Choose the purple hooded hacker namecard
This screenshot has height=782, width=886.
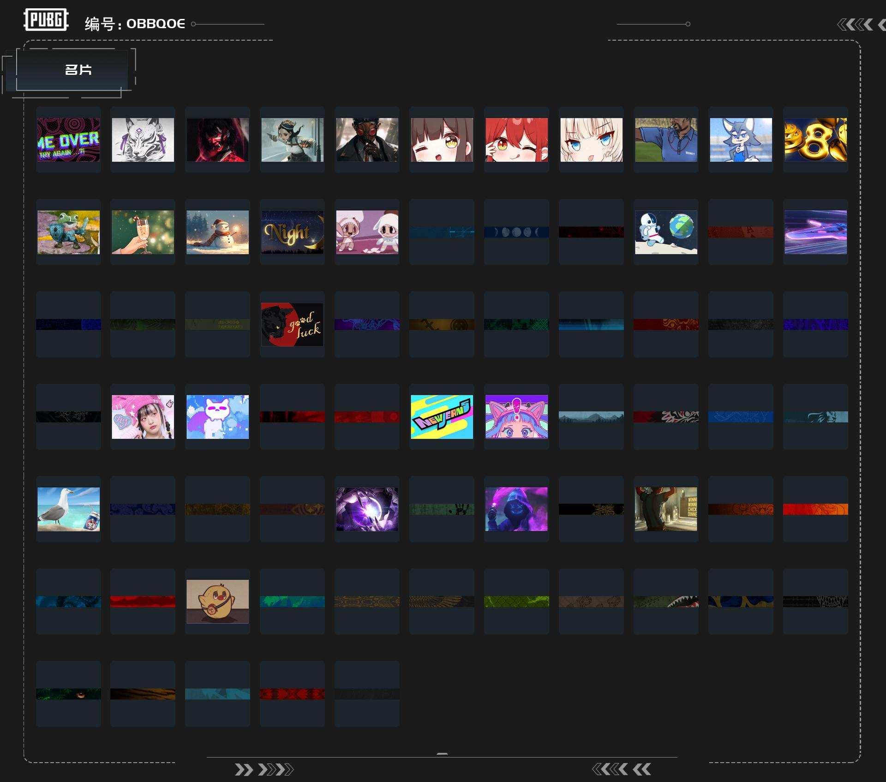516,509
